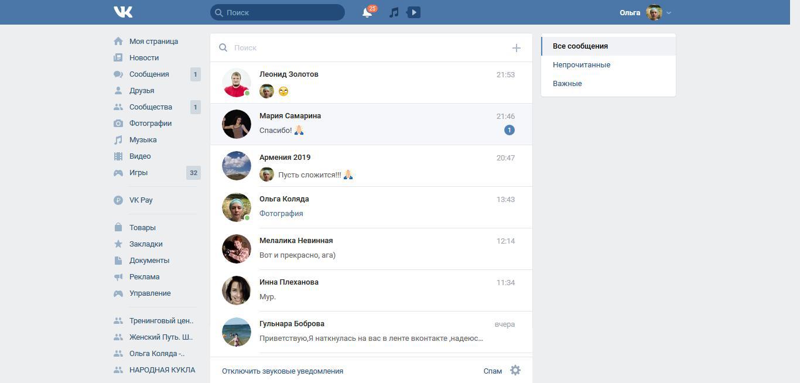Disable sound notifications link
Viewport: 800px width, 383px height.
(x=282, y=371)
